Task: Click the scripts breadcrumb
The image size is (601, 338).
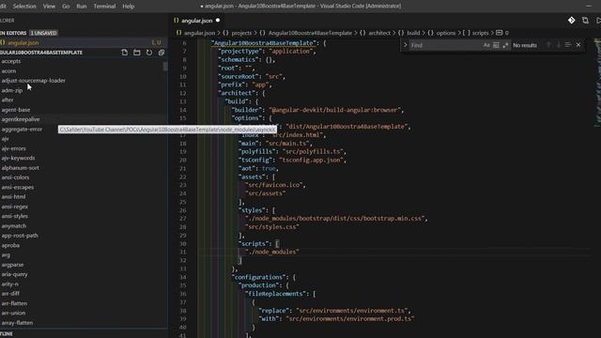Action: point(480,33)
